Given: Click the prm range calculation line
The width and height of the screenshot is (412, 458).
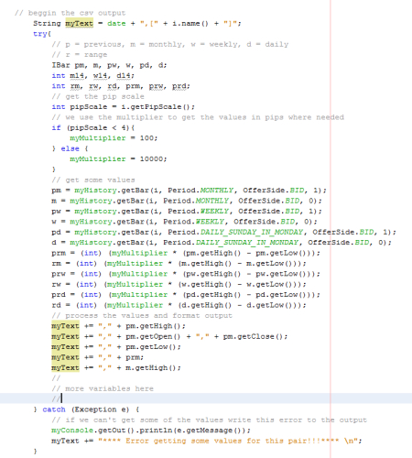Looking at the screenshot, I should [x=186, y=253].
